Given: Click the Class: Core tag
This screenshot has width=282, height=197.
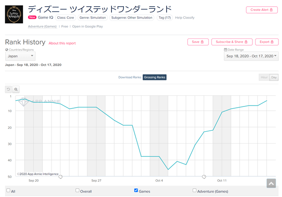Looking at the screenshot, I should coord(66,18).
